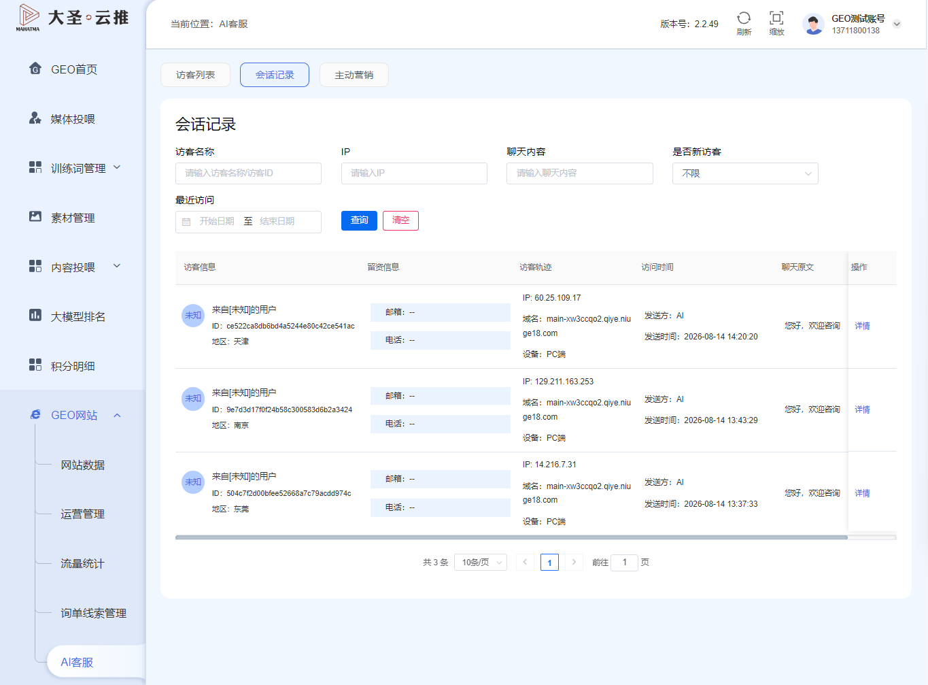Click the 媒体投喂 sidebar icon
This screenshot has height=685, width=928.
click(x=35, y=118)
